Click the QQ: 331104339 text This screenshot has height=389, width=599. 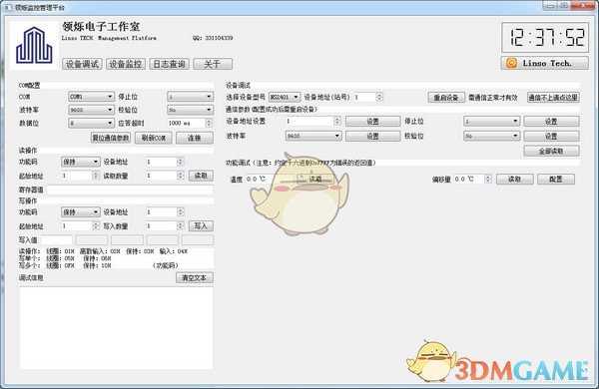(213, 38)
